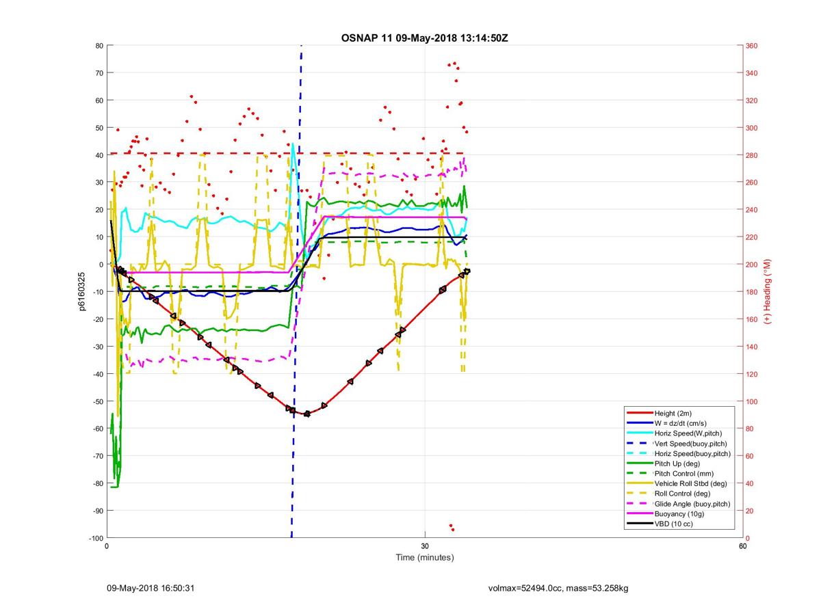Click right heading axis tick '300'
Image resolution: width=821 pixels, height=605 pixels.
pyautogui.click(x=752, y=128)
